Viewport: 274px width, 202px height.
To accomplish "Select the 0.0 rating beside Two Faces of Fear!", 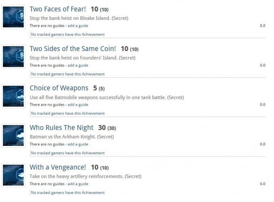I will pos(263,26).
